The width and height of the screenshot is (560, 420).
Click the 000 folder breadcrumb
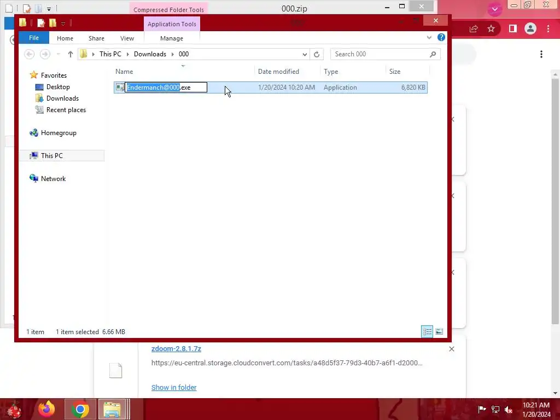pos(184,54)
